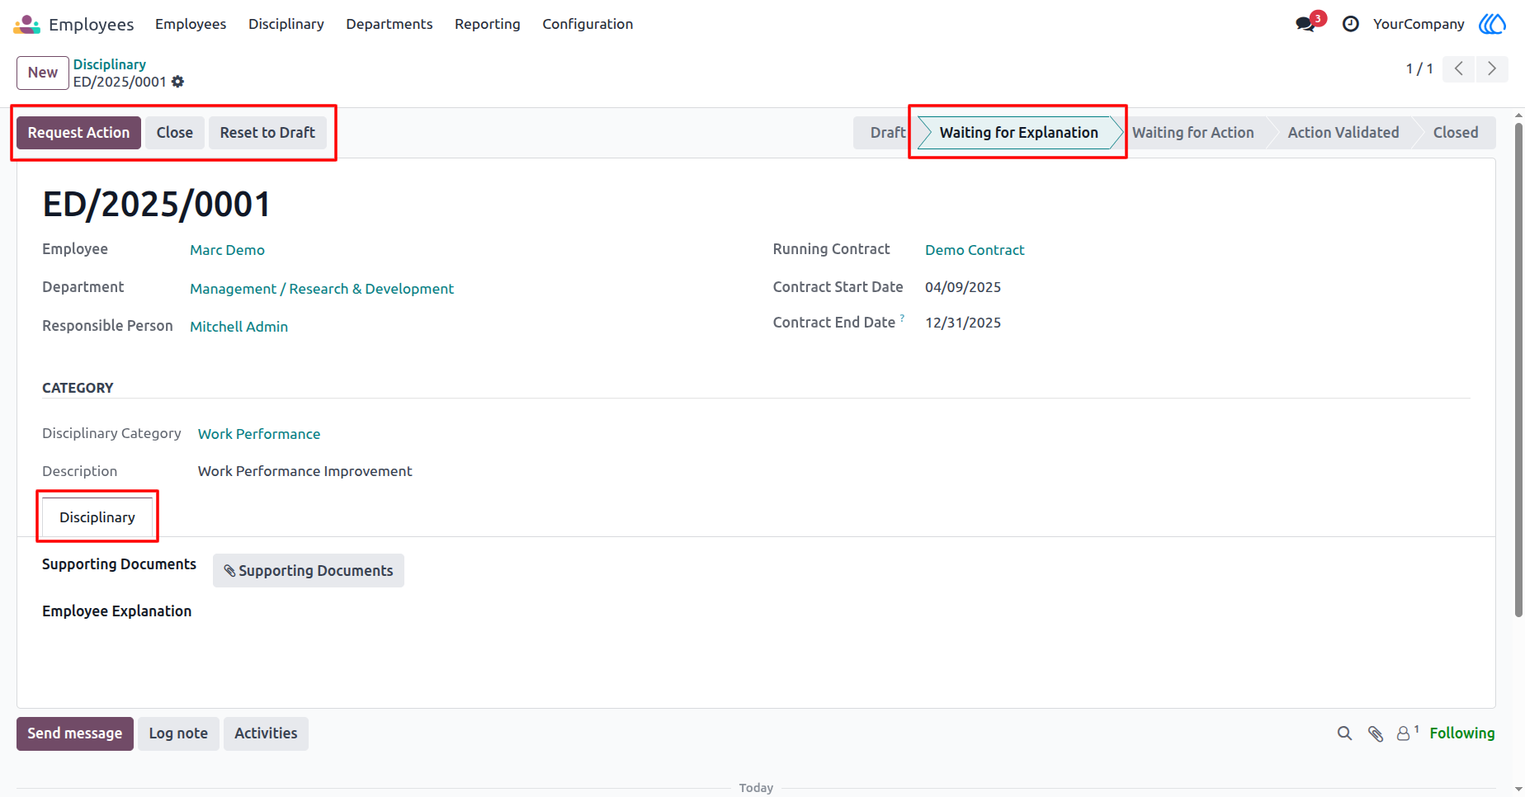This screenshot has width=1525, height=797.
Task: Open employee Marc Demo link
Action: coord(227,250)
